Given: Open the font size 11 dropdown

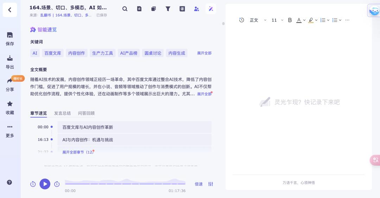Looking at the screenshot, I should click(x=277, y=20).
